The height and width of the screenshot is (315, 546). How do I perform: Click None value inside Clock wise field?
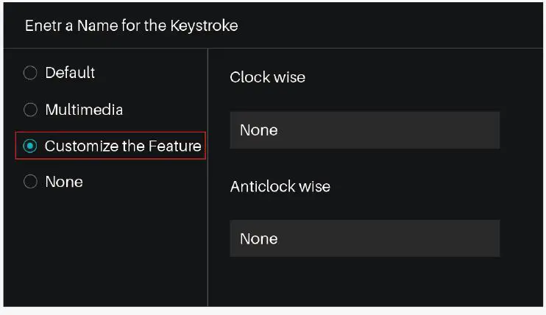click(259, 130)
